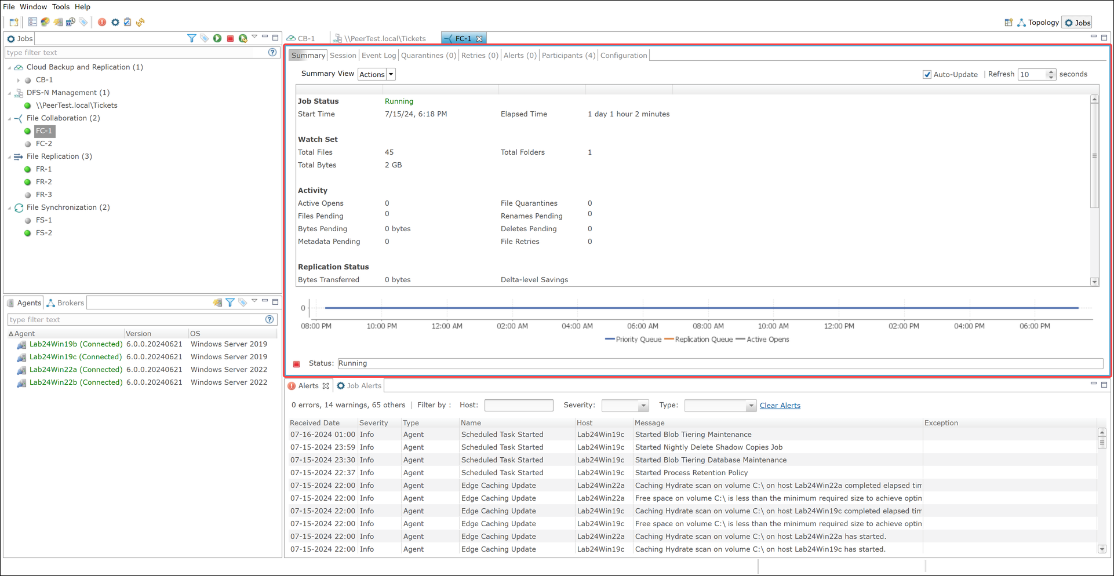Increase Refresh seconds with spinner up arrow
The width and height of the screenshot is (1114, 576).
[x=1051, y=71]
